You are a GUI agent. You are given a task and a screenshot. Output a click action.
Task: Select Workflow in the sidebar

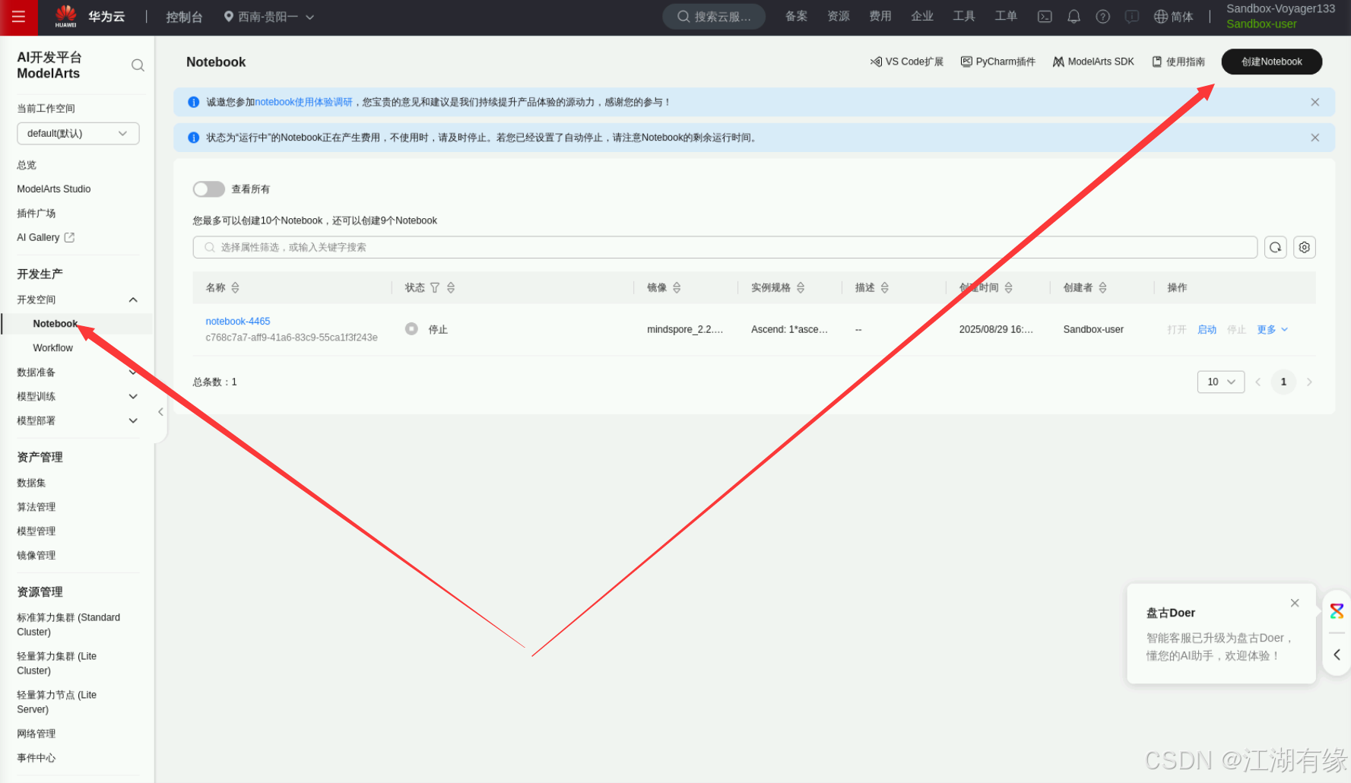click(x=52, y=348)
